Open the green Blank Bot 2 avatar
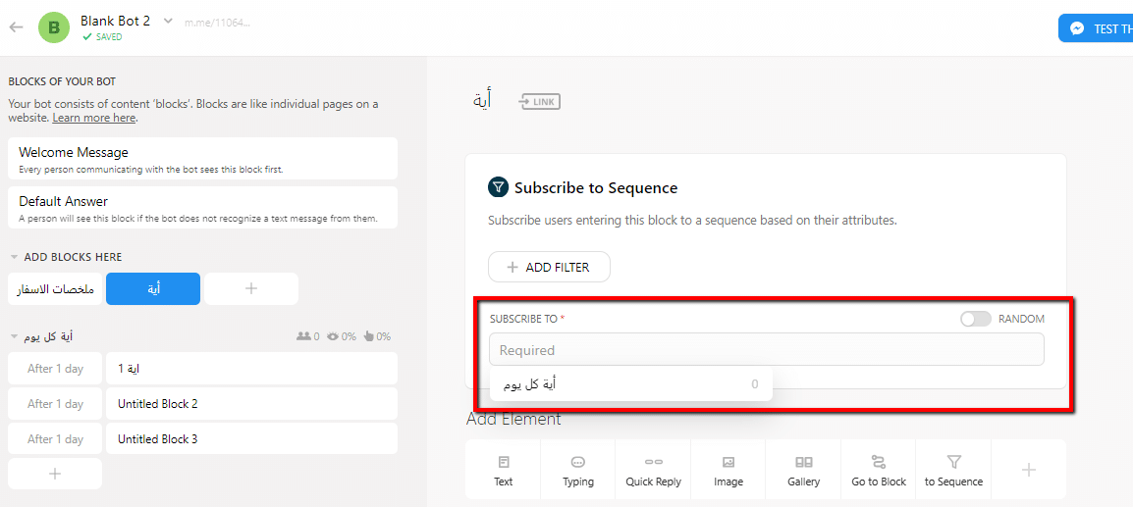Viewport: 1133px width, 507px height. (53, 27)
